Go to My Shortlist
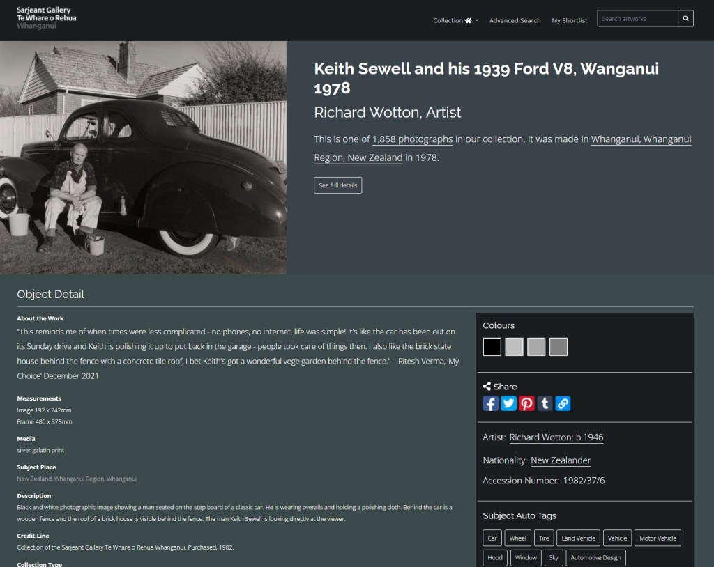 point(569,20)
